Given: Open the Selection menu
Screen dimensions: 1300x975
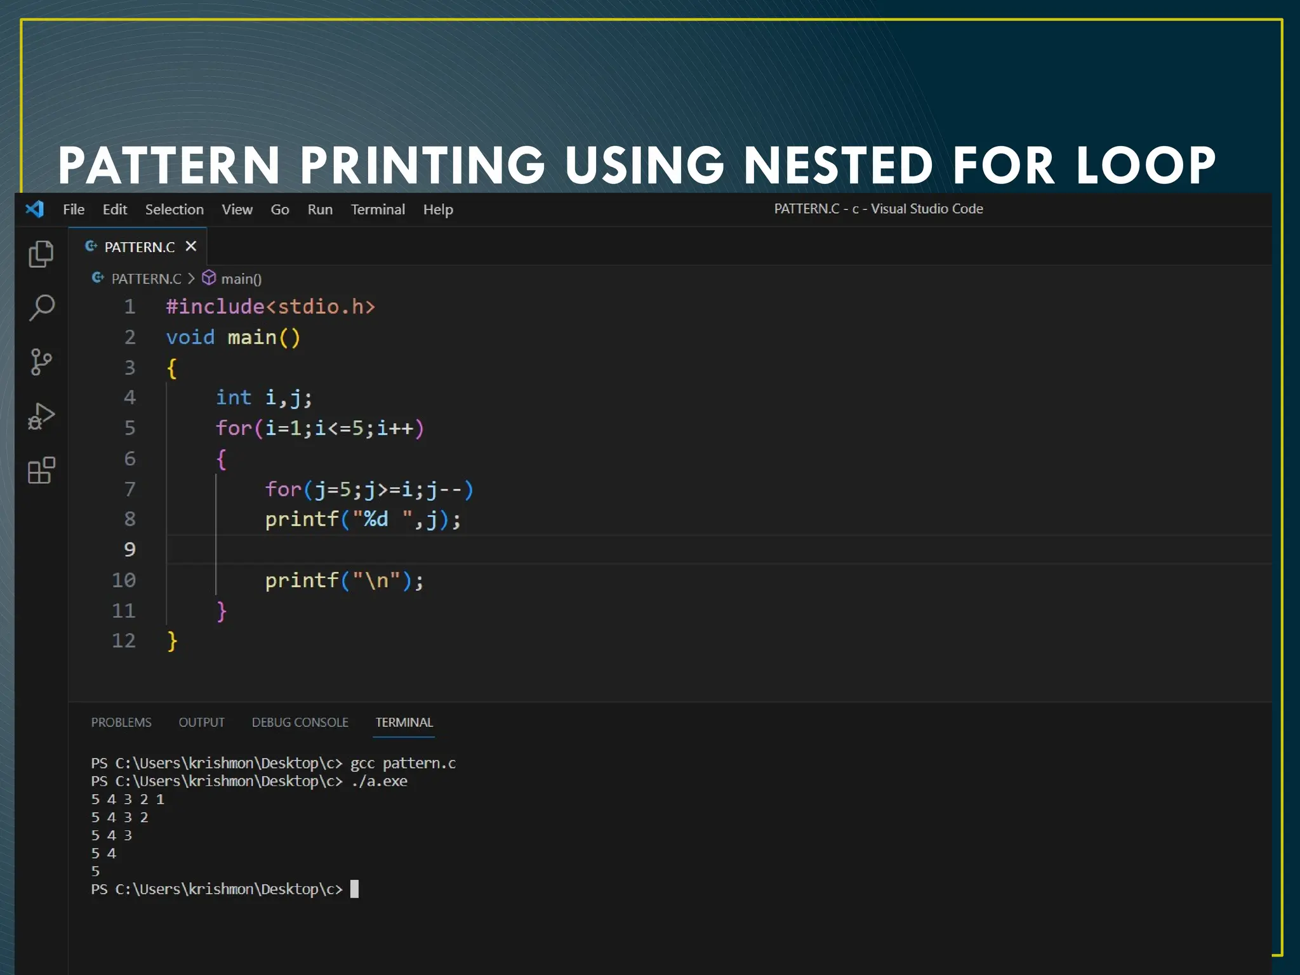Looking at the screenshot, I should click(175, 209).
